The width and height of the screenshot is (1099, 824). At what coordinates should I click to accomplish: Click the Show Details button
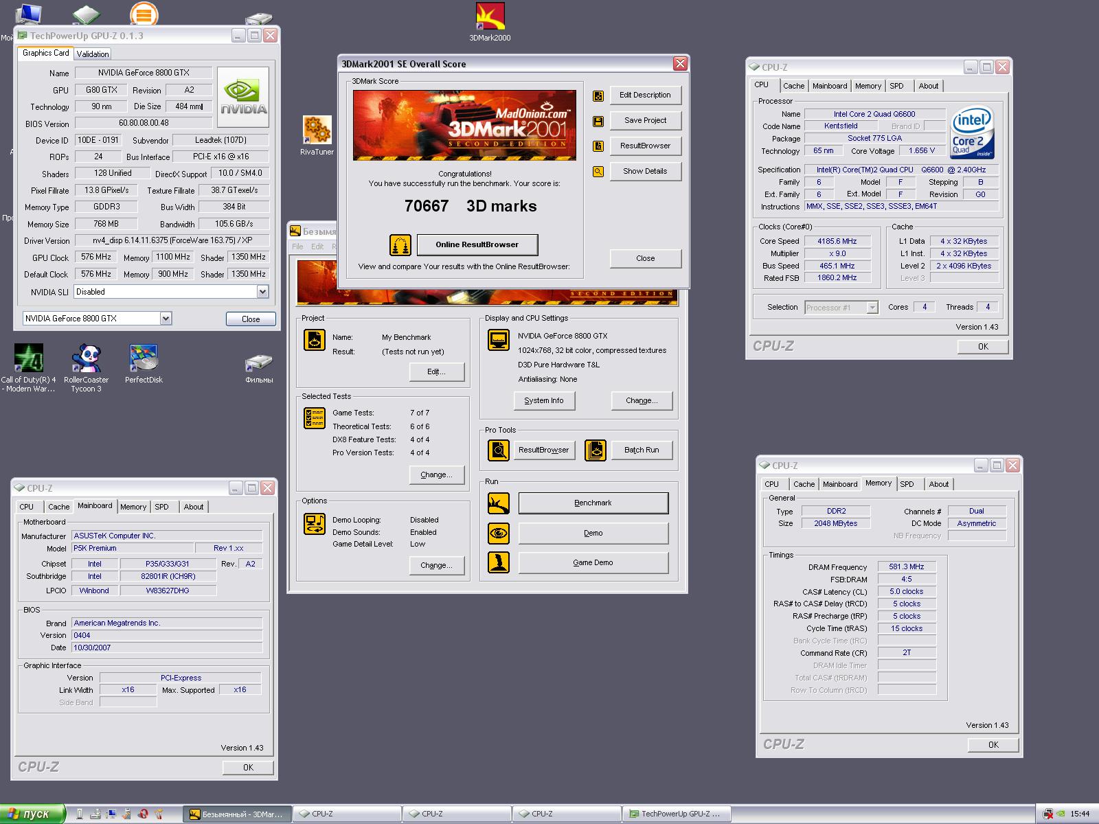click(645, 172)
